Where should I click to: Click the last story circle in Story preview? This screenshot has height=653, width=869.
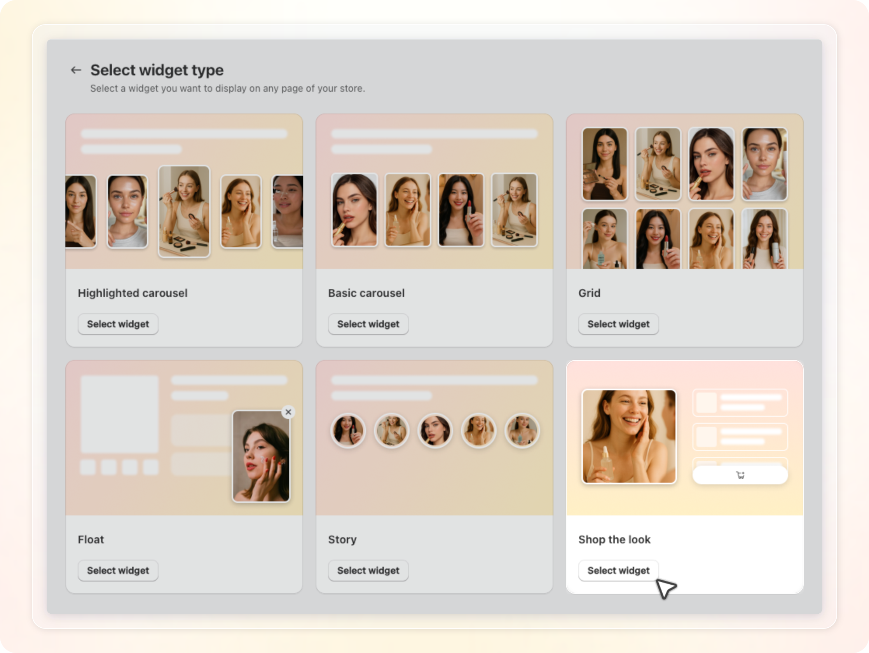click(x=522, y=431)
